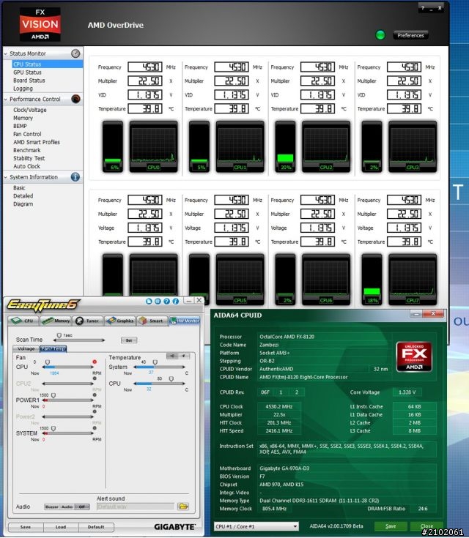This screenshot has width=469, height=538.
Task: Click the Default button in EasyTune6
Action: (96, 527)
